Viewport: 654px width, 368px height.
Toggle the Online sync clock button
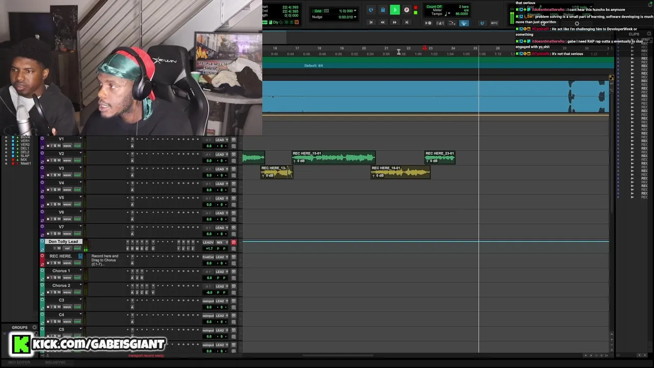(371, 10)
